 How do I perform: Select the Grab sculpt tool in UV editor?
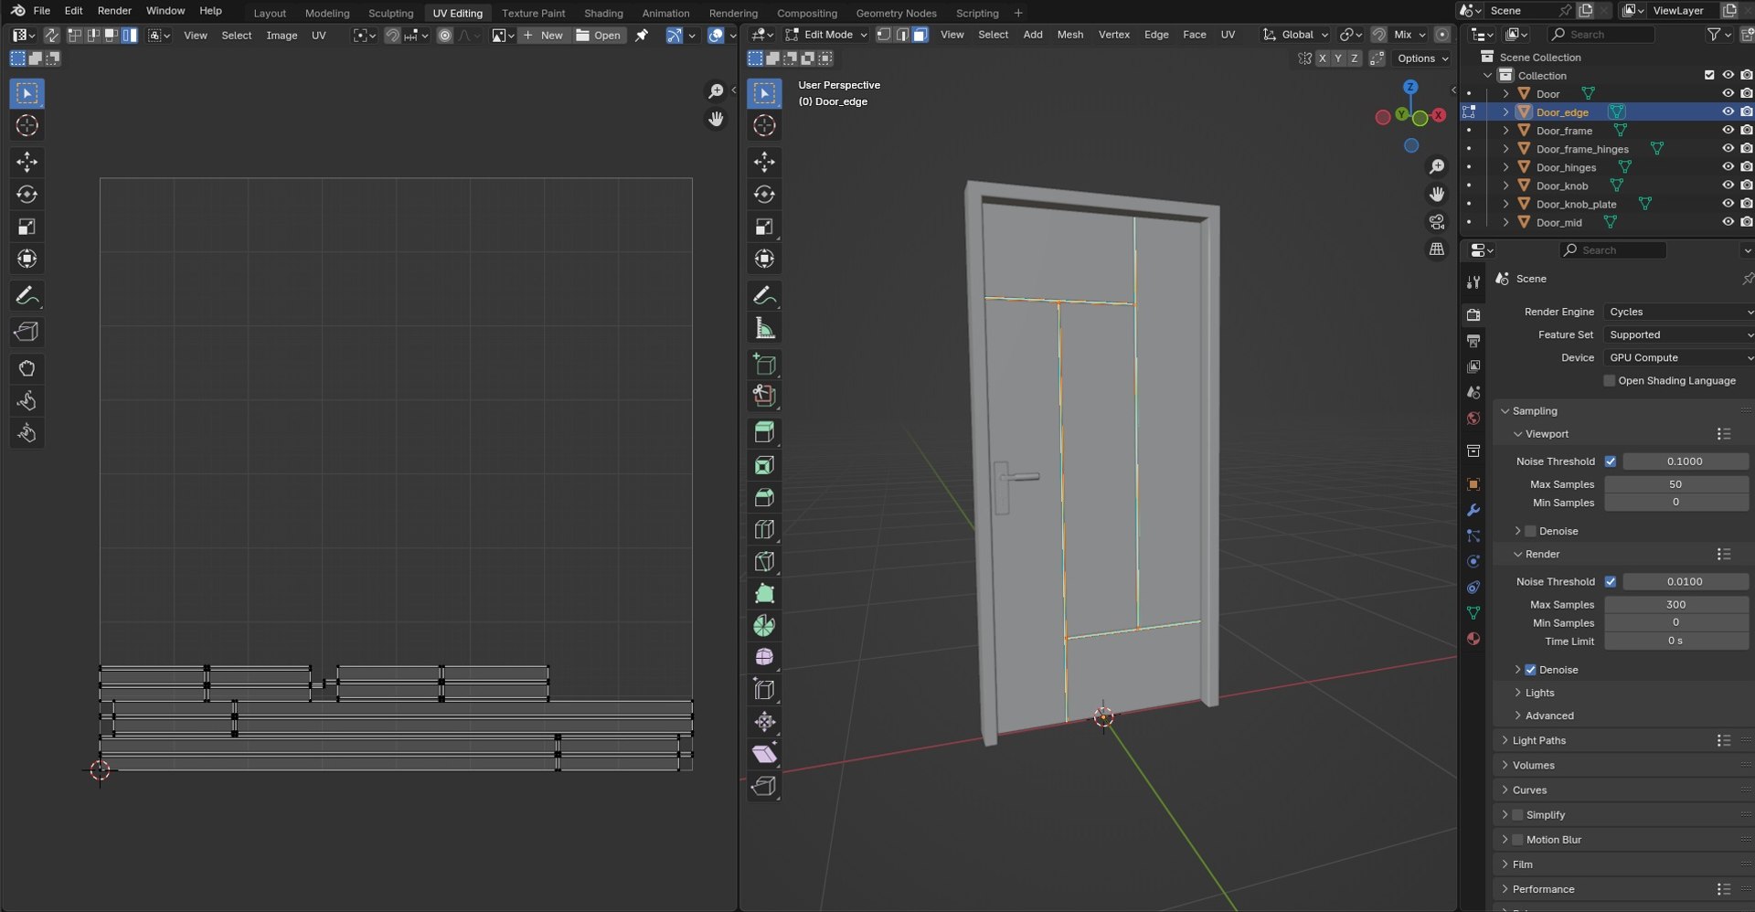point(27,368)
